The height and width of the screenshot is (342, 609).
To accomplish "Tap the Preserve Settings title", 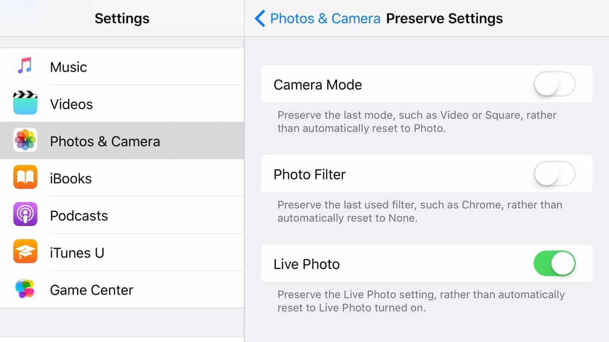I will click(444, 19).
